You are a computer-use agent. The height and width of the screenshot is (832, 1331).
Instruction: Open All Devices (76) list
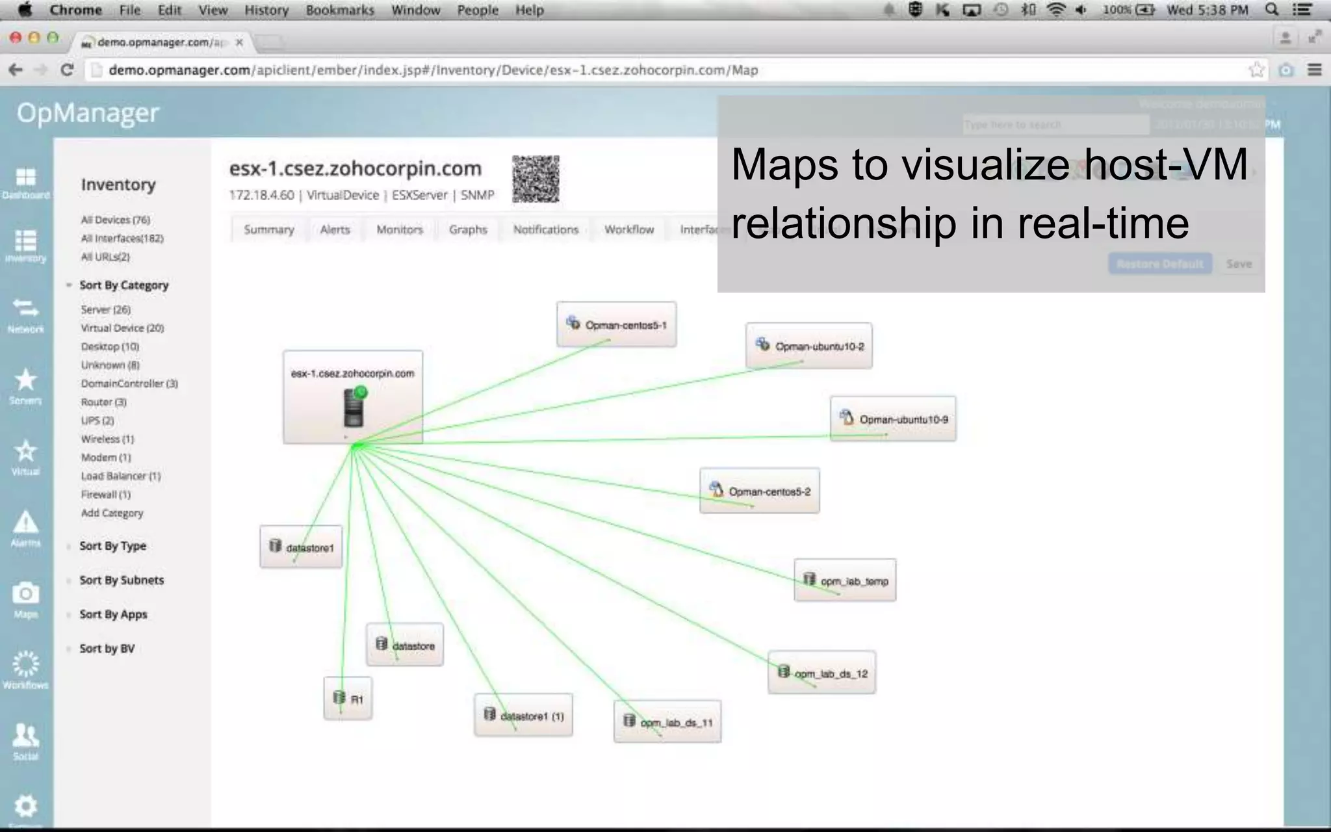[116, 220]
